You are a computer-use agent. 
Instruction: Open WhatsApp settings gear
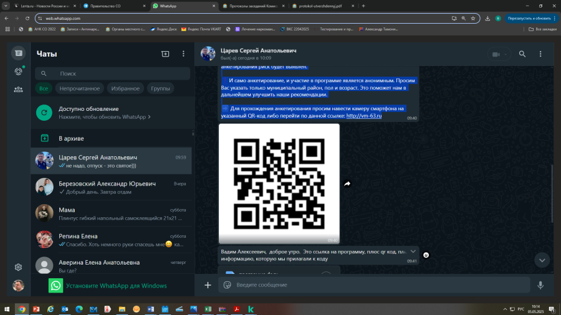[18, 267]
